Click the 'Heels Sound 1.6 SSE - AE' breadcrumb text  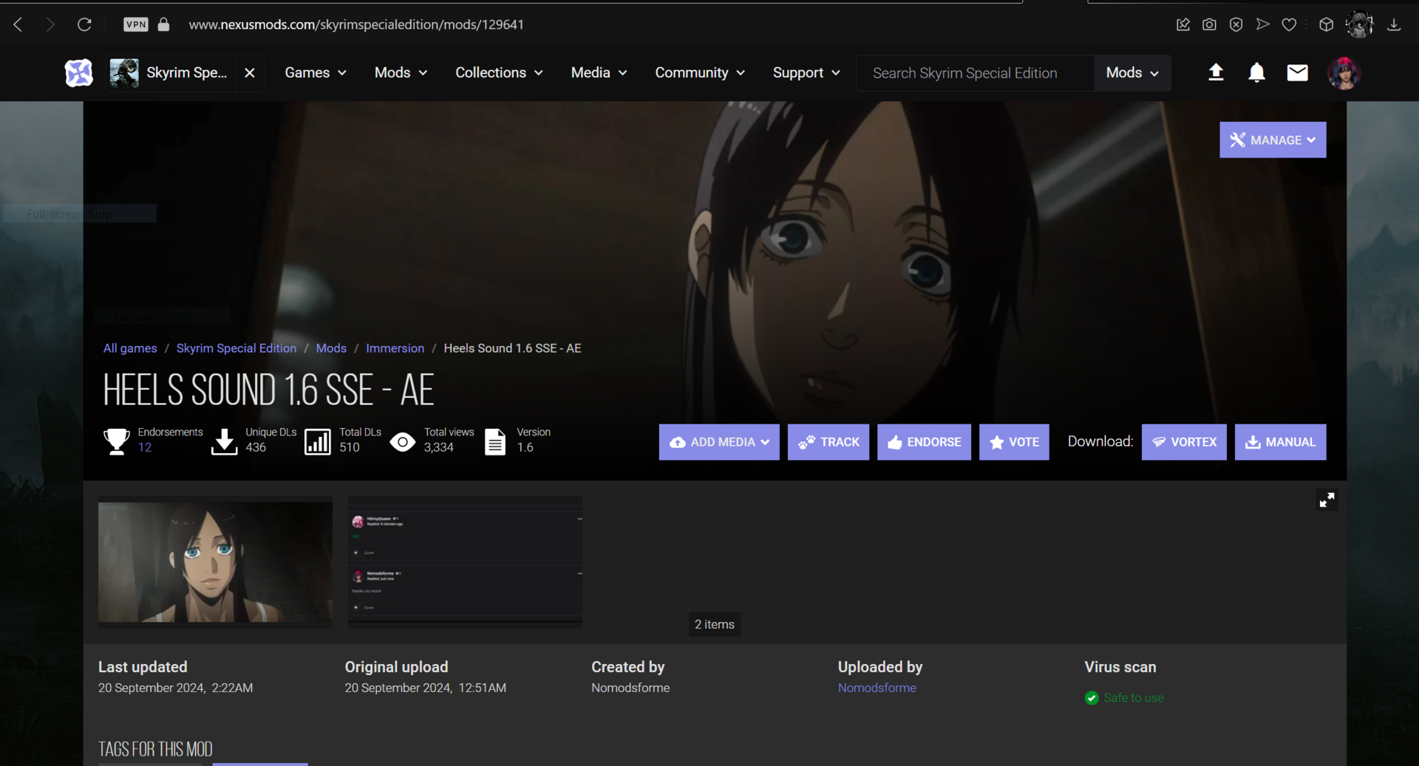512,348
